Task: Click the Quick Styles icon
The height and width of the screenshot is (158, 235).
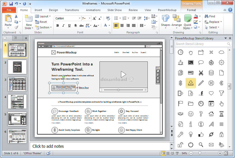Action: coord(187,22)
